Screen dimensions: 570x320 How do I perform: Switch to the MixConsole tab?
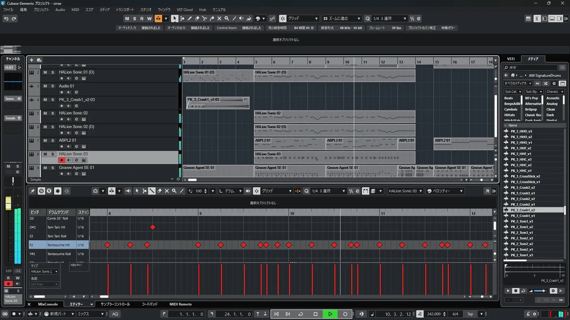pyautogui.click(x=48, y=304)
